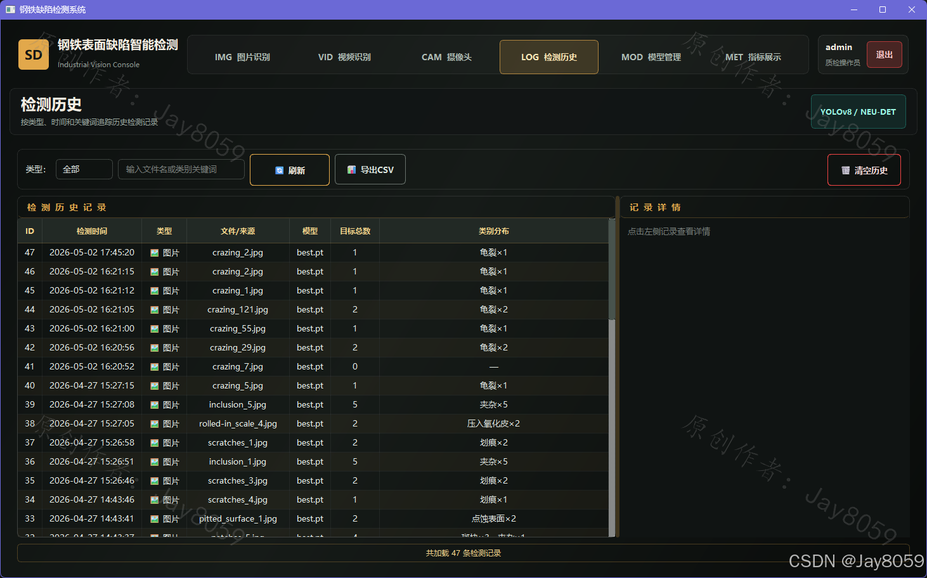Screen dimensions: 927x578
Task: Sort by the ID column header
Action: (x=30, y=231)
